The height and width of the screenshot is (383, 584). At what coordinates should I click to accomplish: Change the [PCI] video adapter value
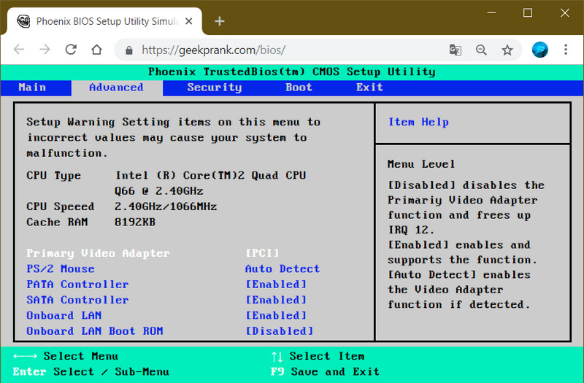point(262,253)
